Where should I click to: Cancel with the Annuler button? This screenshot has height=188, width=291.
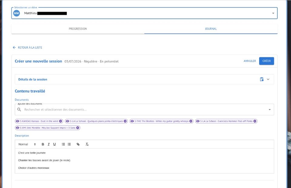[x=249, y=61]
